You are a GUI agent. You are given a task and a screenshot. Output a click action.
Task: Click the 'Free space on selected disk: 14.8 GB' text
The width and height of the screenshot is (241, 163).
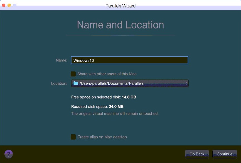pyautogui.click(x=104, y=97)
